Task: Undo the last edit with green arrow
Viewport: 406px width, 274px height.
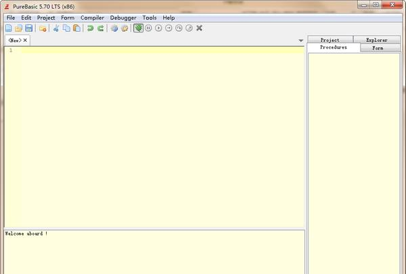Action: [91, 28]
